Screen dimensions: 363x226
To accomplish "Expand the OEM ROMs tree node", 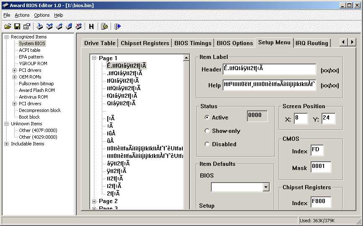I will click(14, 77).
